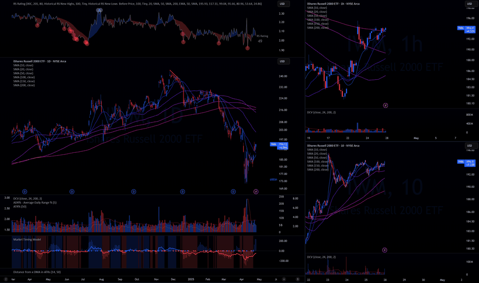
Task: Select SMA (10, close) legend on daily chart
Action: point(23,65)
